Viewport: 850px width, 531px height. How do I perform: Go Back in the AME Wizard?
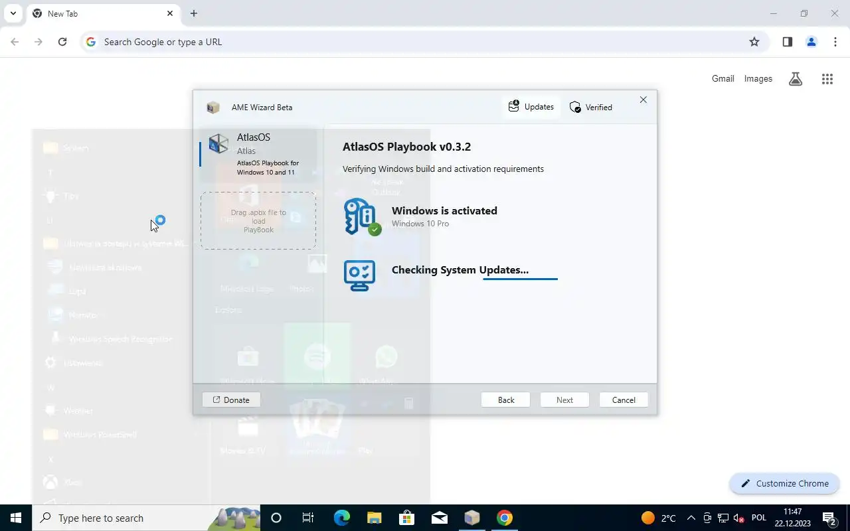click(x=506, y=400)
